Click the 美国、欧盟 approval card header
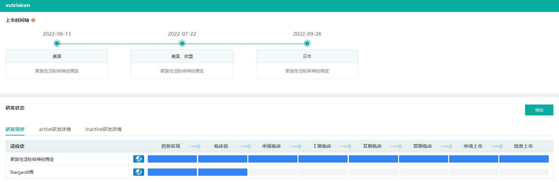559x182 pixels. [182, 56]
